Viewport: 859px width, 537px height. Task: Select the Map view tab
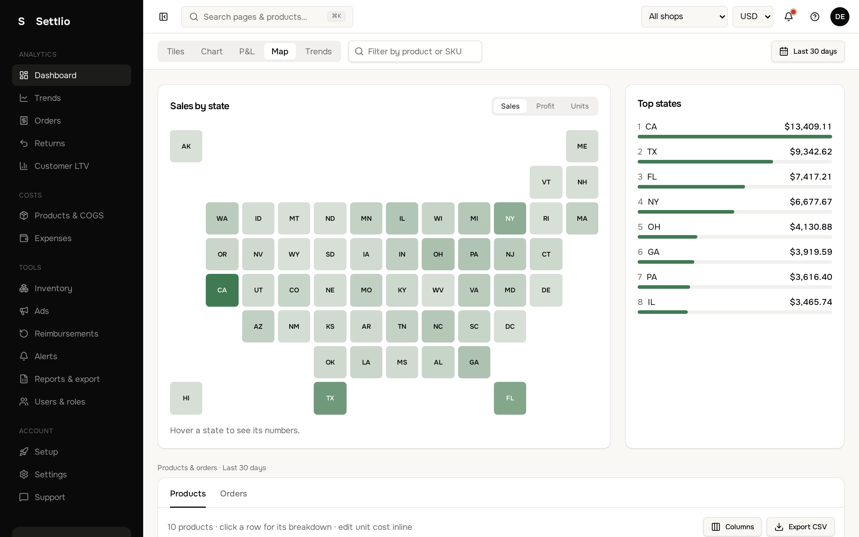point(280,52)
